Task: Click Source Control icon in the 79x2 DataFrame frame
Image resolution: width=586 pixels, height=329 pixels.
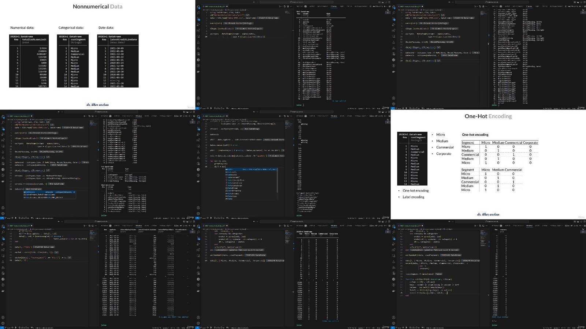Action: [x=198, y=19]
